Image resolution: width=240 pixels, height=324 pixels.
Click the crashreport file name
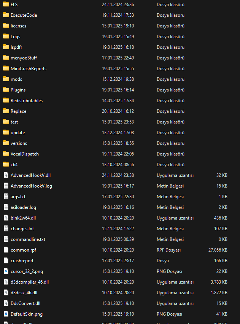22,261
